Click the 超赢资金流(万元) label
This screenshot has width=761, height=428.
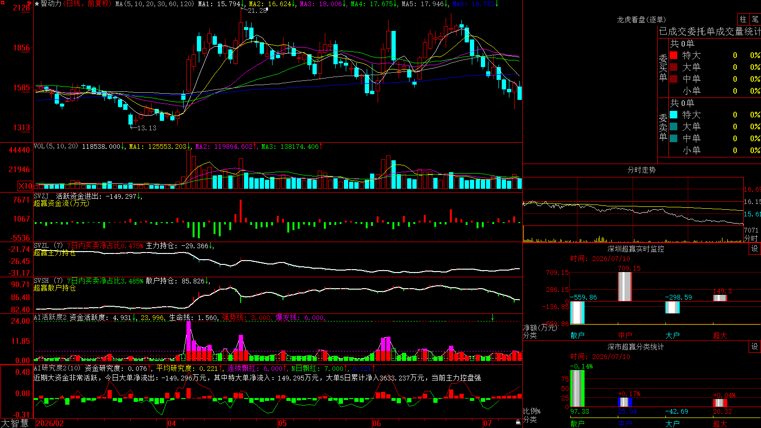tap(61, 203)
